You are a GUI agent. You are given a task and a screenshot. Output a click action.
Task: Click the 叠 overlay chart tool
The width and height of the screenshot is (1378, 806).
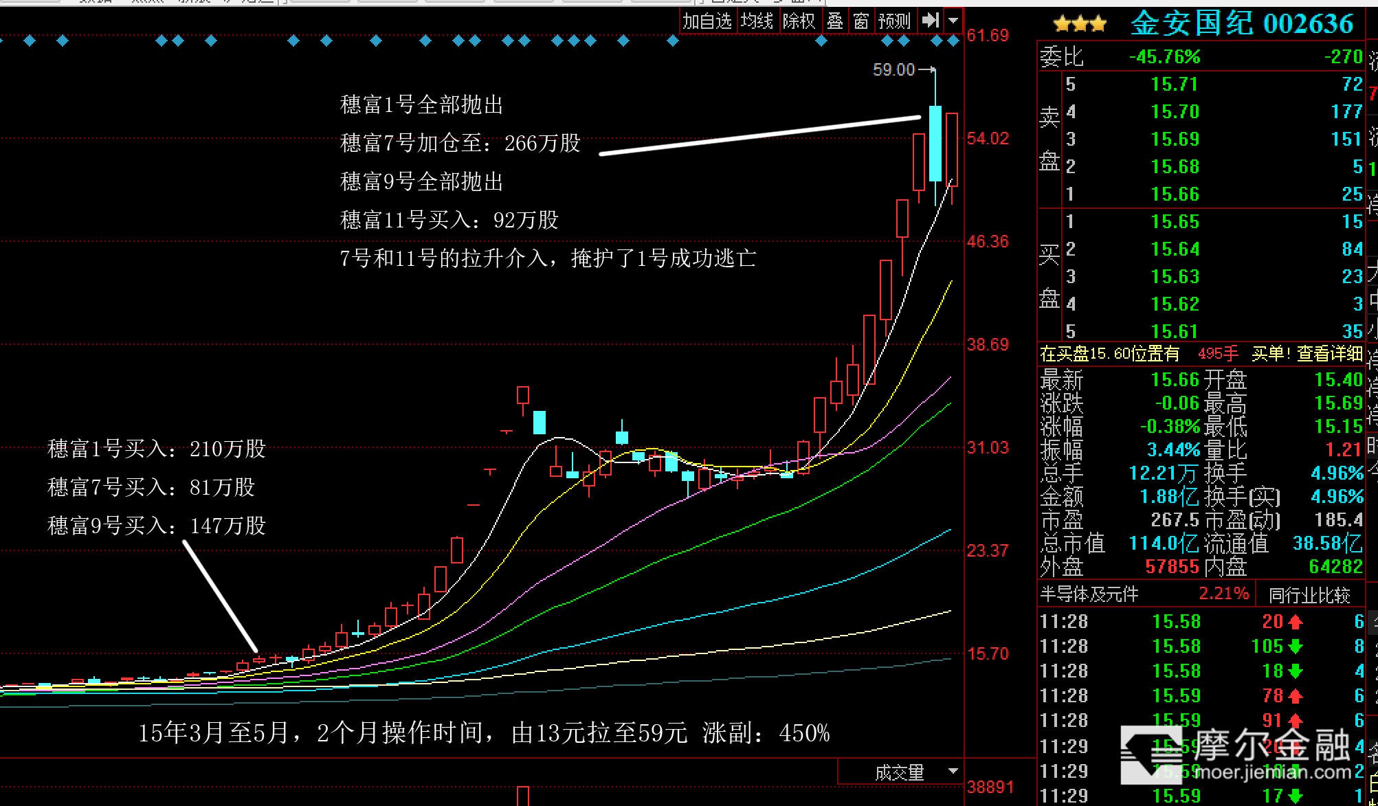coord(834,21)
